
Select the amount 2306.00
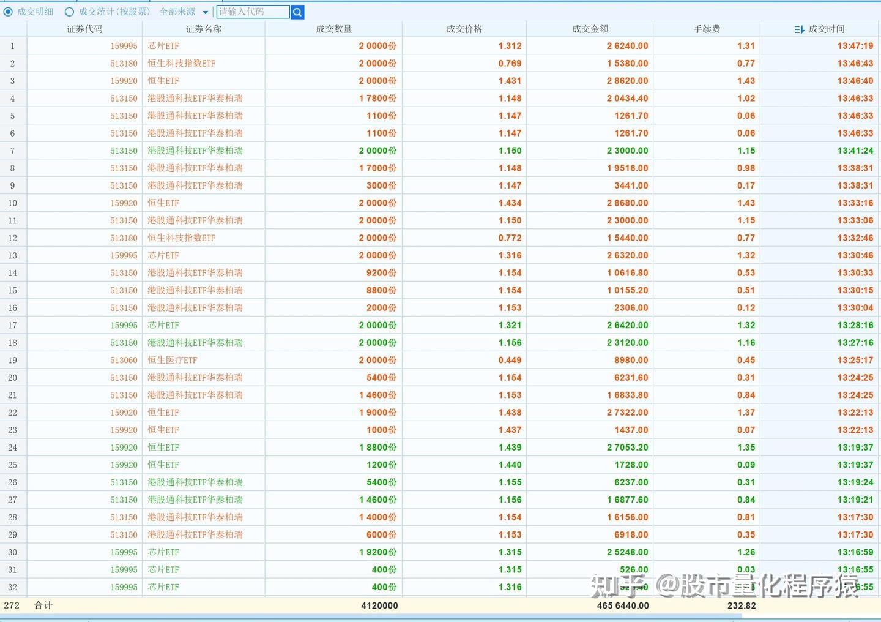pyautogui.click(x=631, y=307)
